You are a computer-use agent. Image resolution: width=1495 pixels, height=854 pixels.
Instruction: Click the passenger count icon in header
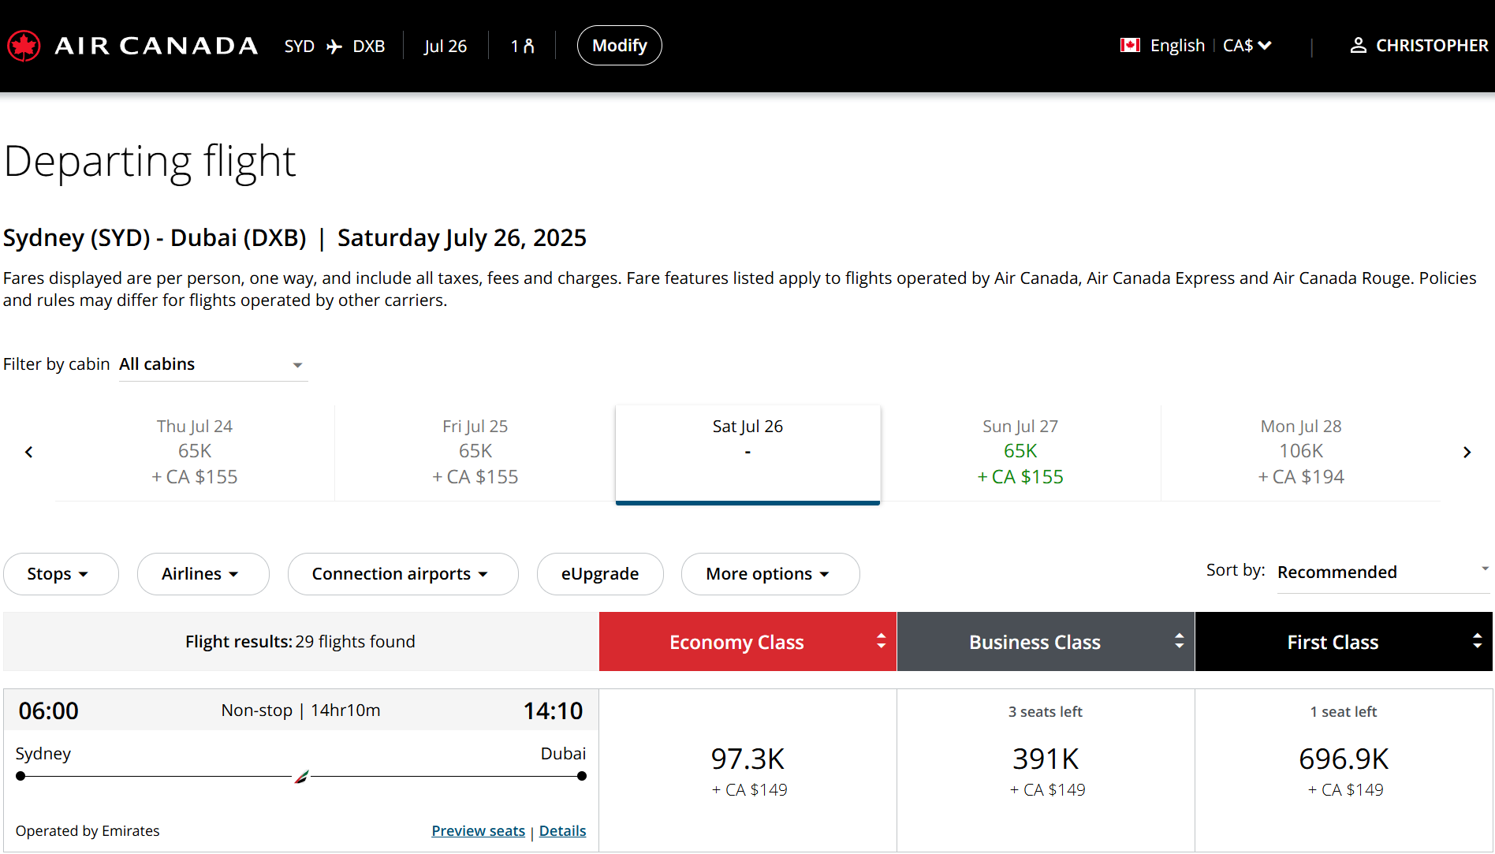click(528, 47)
